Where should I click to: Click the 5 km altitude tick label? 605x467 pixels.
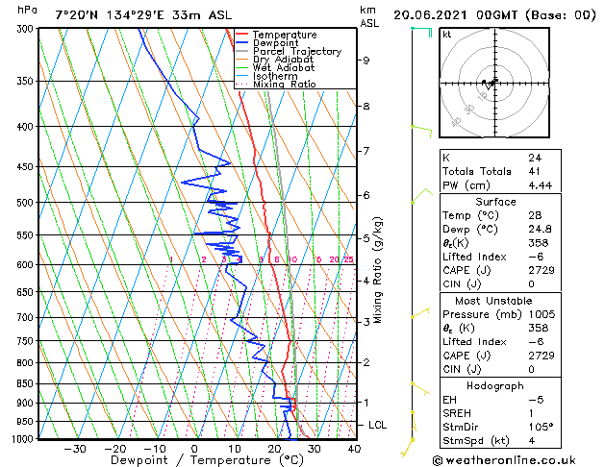[366, 238]
